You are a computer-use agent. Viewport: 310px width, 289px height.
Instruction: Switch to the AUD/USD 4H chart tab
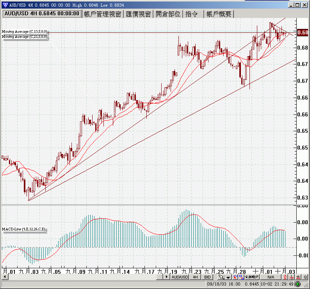coord(42,13)
